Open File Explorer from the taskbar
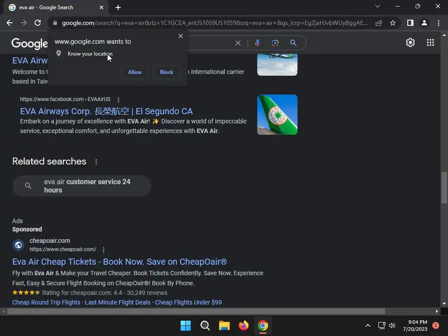 click(x=224, y=325)
